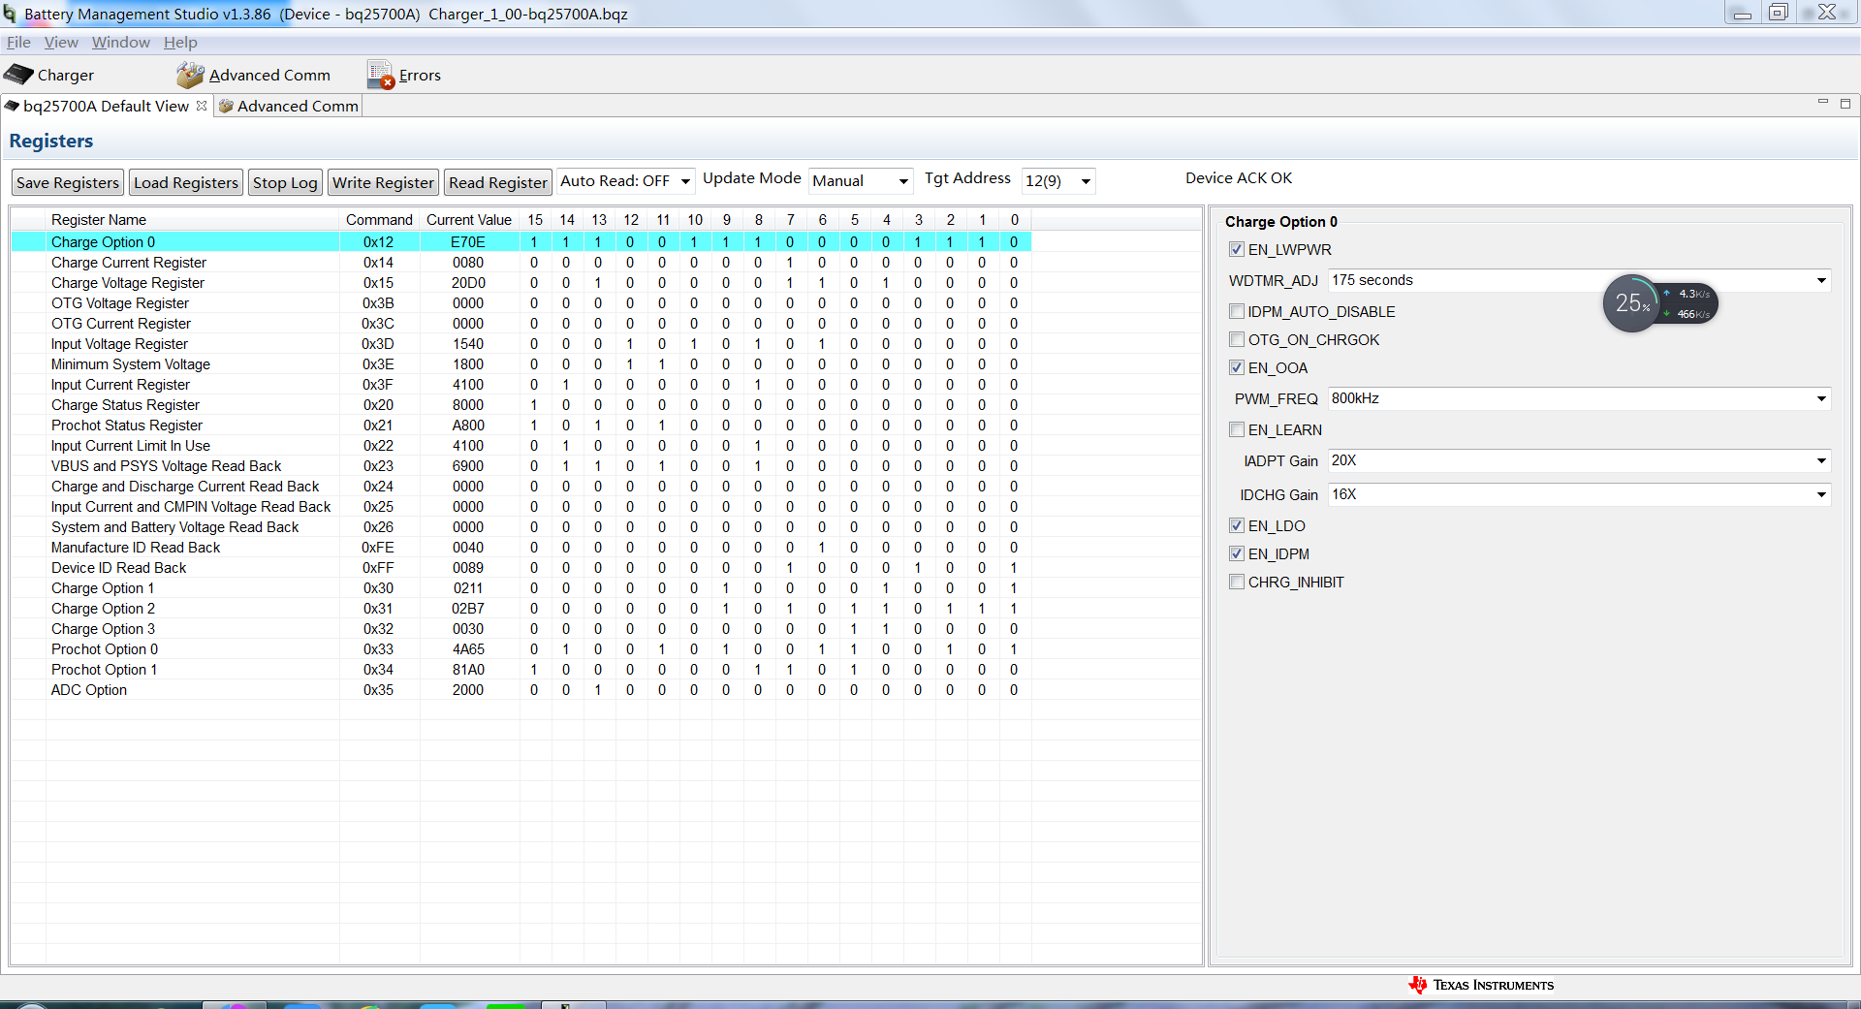Click the Read Register button
Image resolution: width=1861 pixels, height=1009 pixels.
[498, 182]
